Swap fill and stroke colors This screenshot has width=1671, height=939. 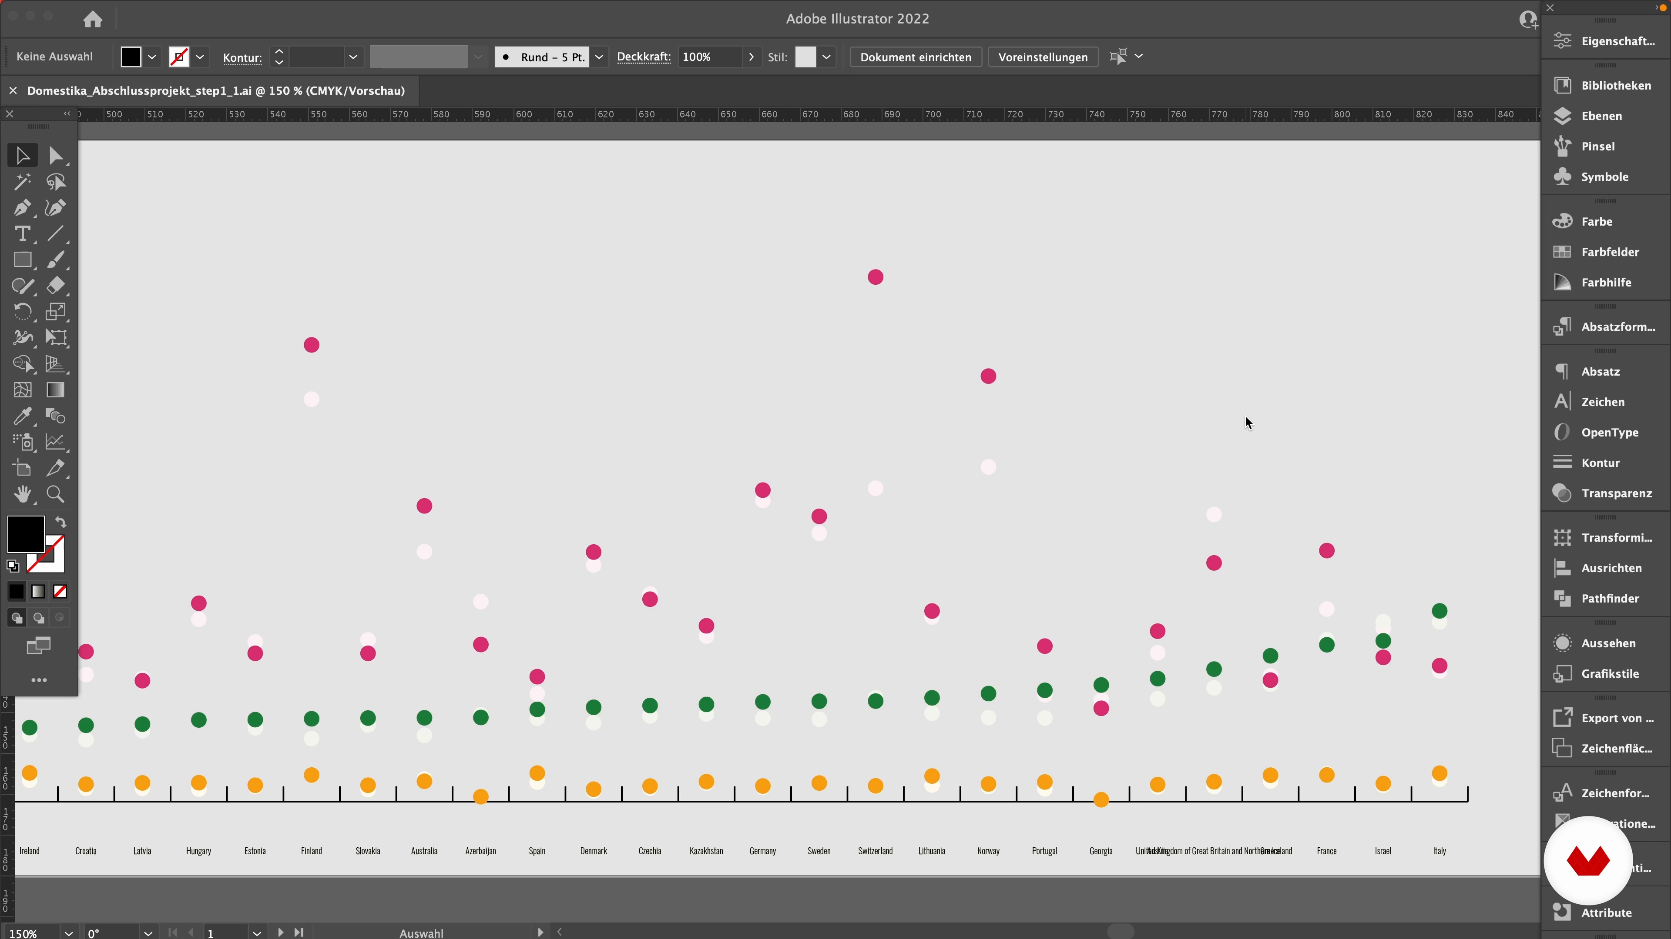[x=60, y=522]
